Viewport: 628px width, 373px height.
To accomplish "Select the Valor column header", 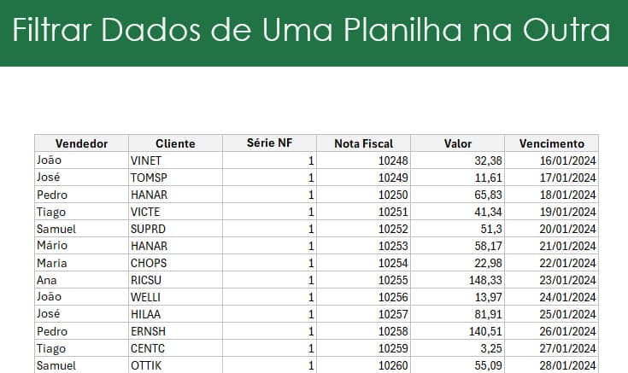I will [458, 143].
